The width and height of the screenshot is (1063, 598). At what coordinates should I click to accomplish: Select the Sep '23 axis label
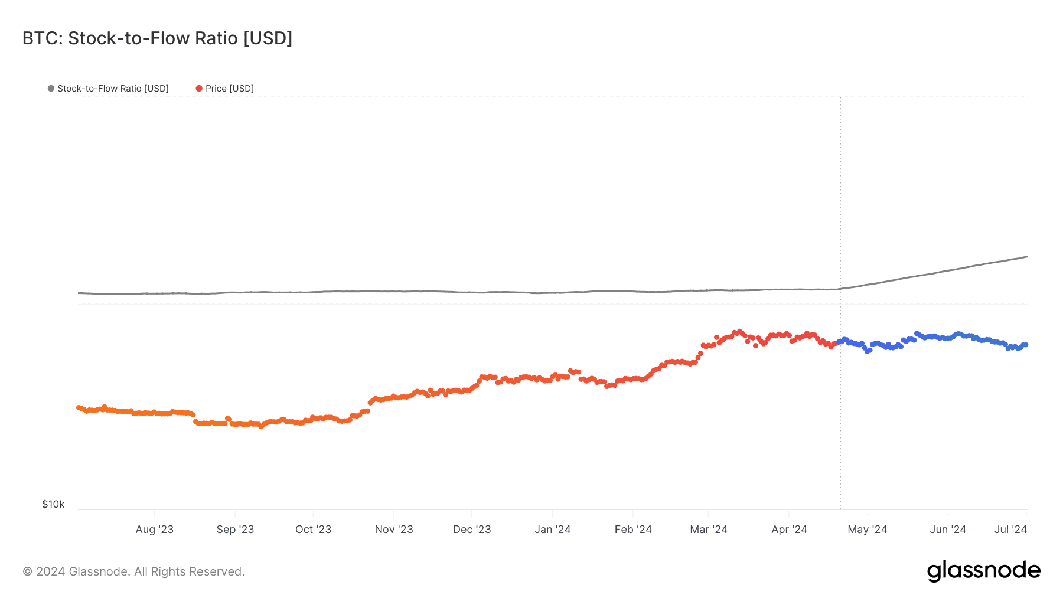pos(235,530)
